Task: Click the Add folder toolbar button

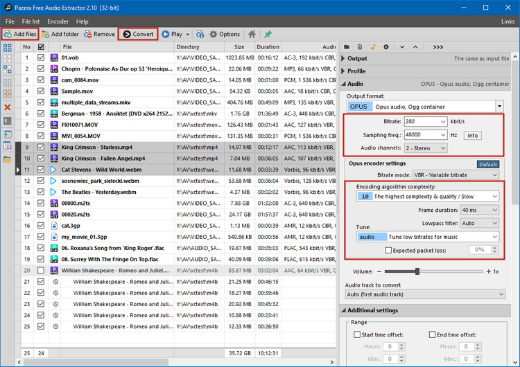Action: coord(60,34)
